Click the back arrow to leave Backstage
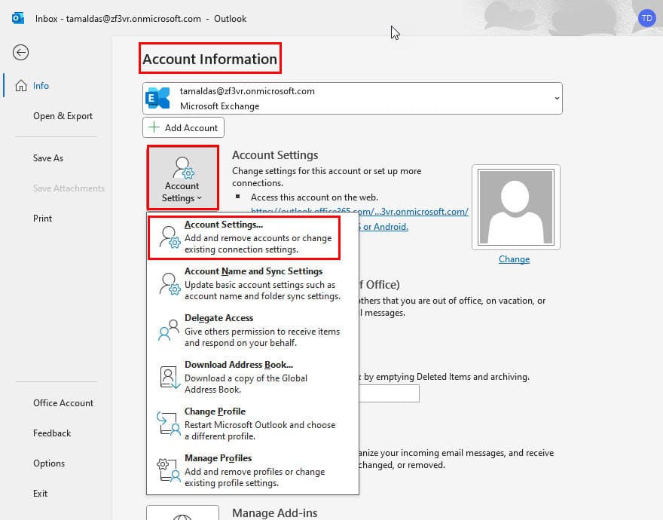The height and width of the screenshot is (520, 663). click(x=20, y=53)
